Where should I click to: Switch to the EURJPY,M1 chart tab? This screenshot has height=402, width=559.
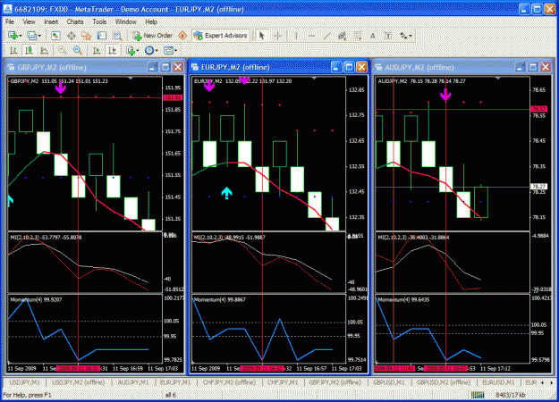[176, 382]
